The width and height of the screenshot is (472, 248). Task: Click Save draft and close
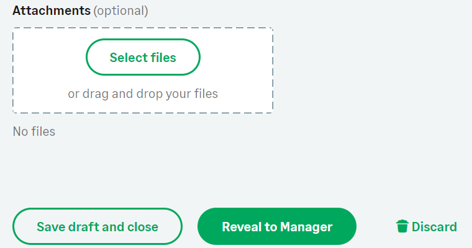pyautogui.click(x=98, y=226)
